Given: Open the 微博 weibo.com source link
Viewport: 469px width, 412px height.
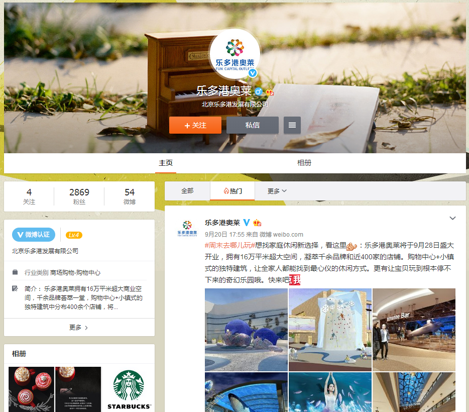Looking at the screenshot, I should 281,235.
